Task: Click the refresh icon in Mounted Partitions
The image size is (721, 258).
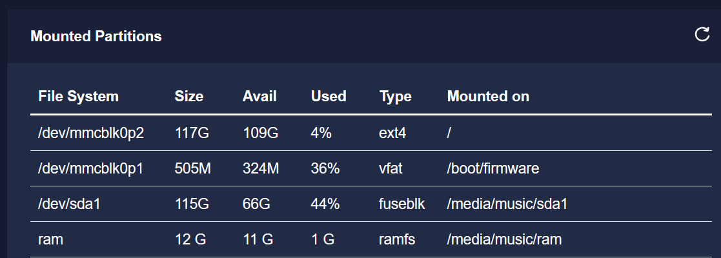Action: point(702,34)
